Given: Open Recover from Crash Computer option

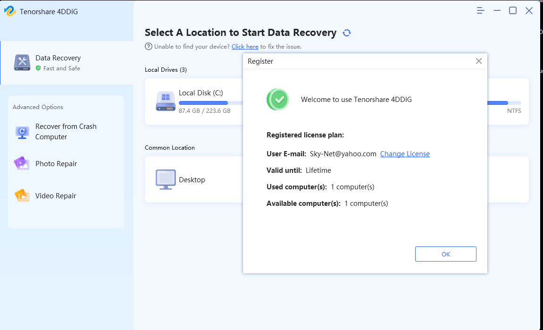Looking at the screenshot, I should coord(66,132).
